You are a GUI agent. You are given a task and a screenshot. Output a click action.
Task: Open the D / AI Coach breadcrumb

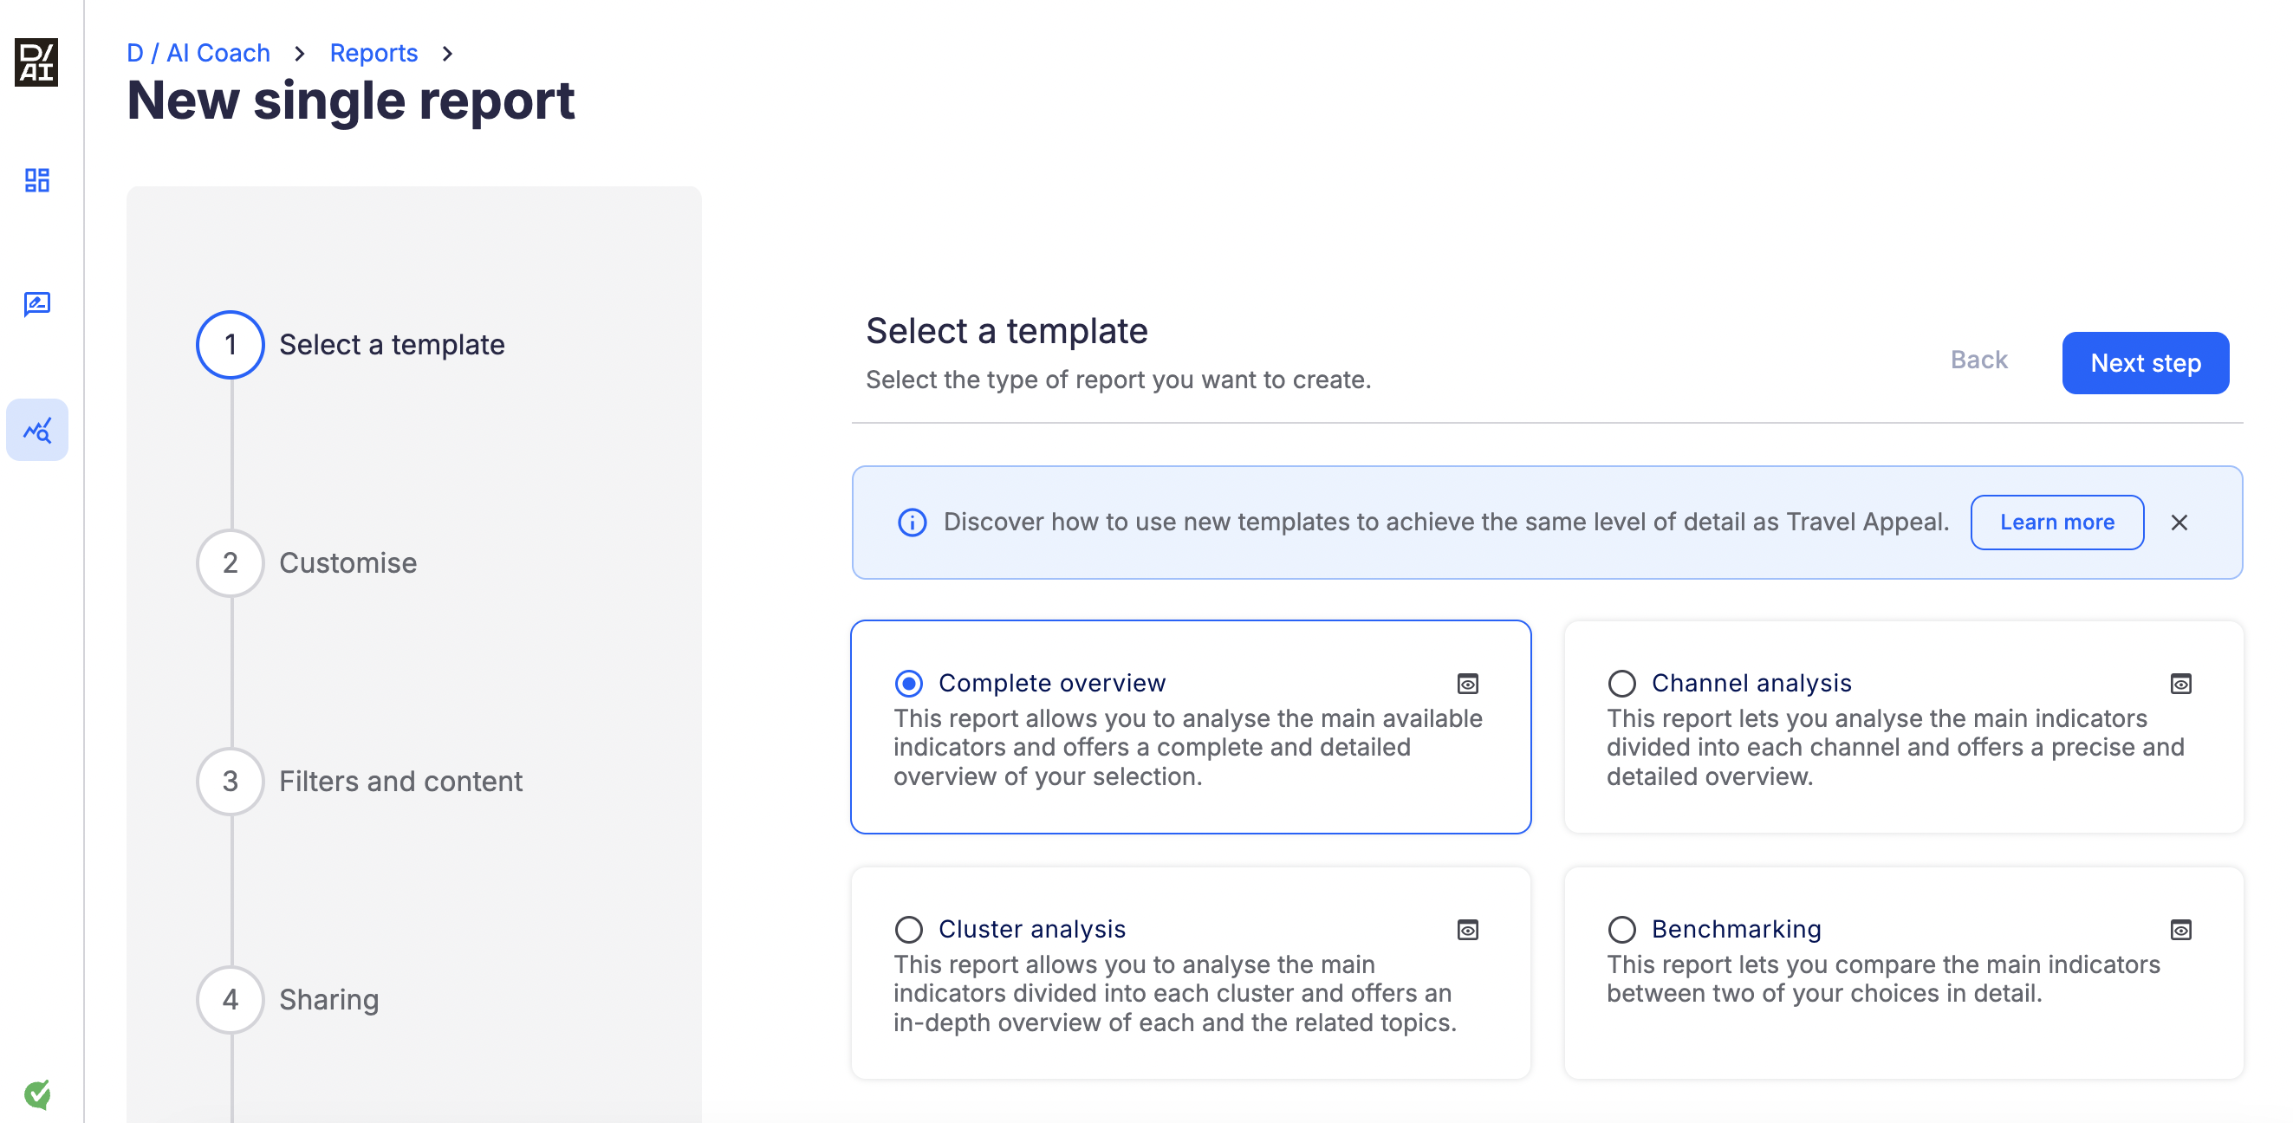[x=198, y=53]
